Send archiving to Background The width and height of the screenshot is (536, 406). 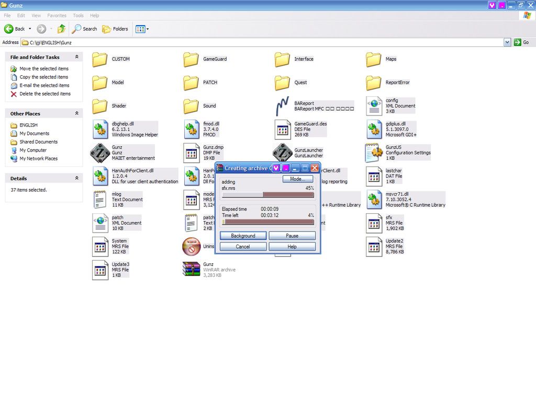coord(243,236)
